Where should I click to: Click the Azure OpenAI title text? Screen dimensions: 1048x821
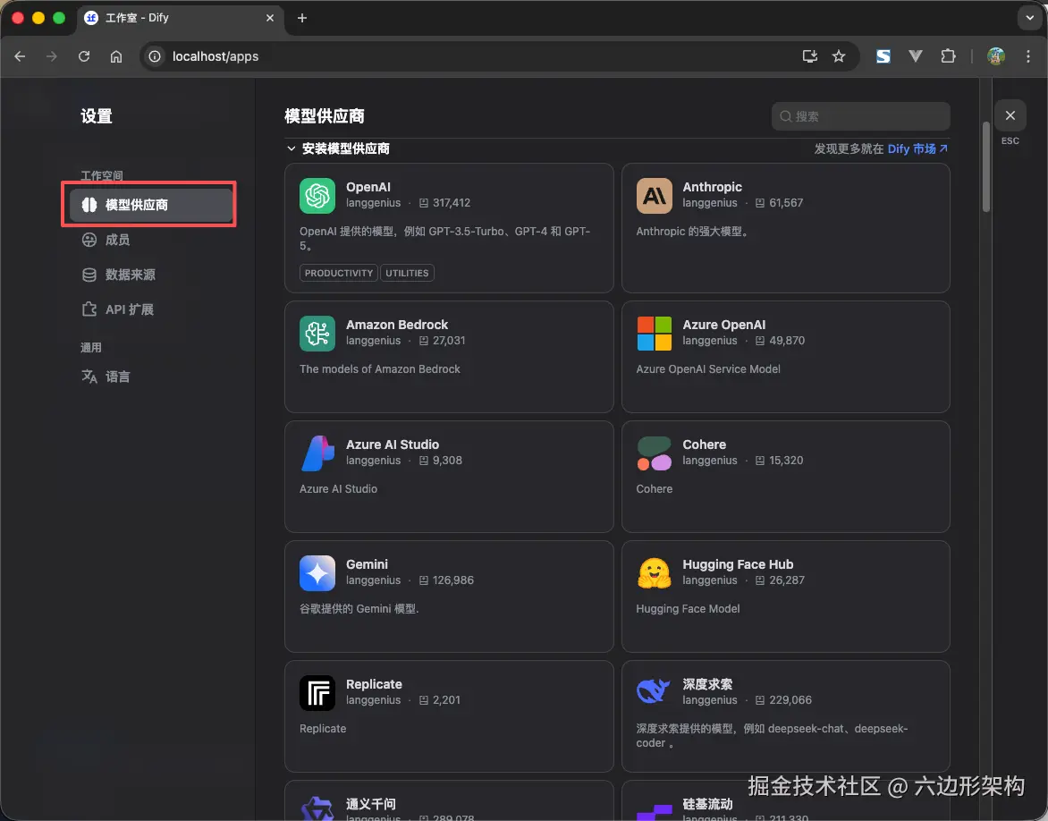point(723,325)
